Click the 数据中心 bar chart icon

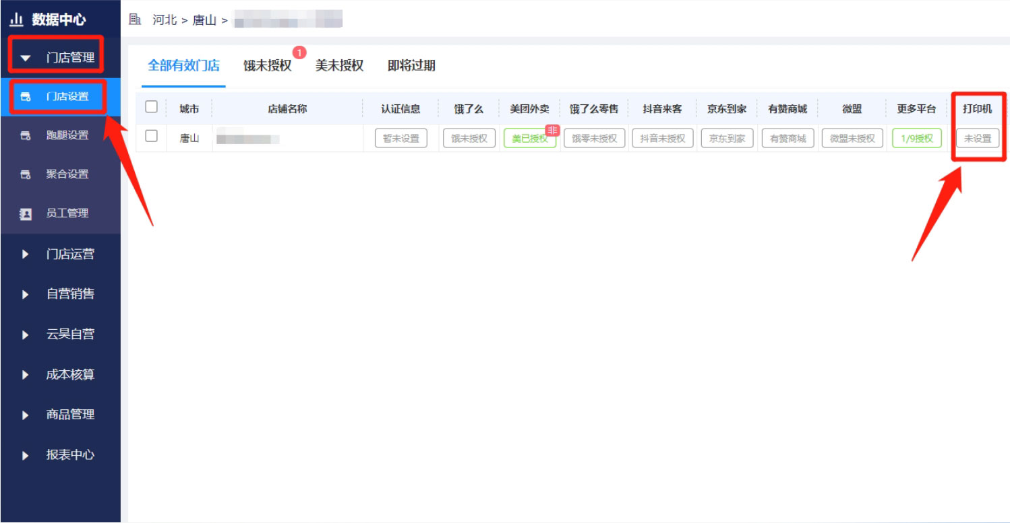(16, 20)
